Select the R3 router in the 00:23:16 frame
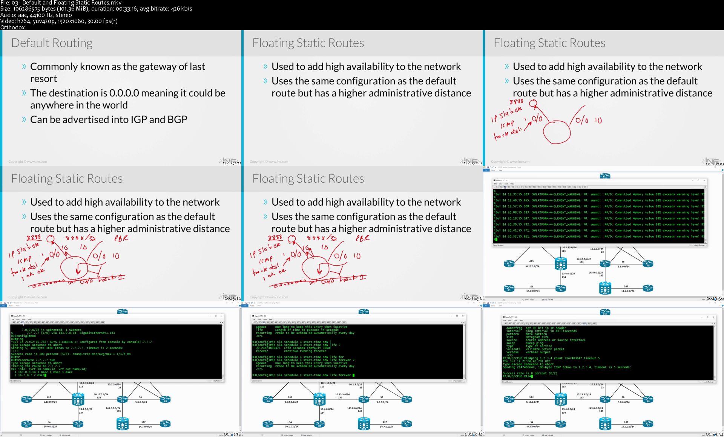This screenshot has width=724, height=437. tap(122, 399)
